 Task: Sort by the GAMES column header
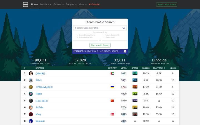[x=135, y=68]
